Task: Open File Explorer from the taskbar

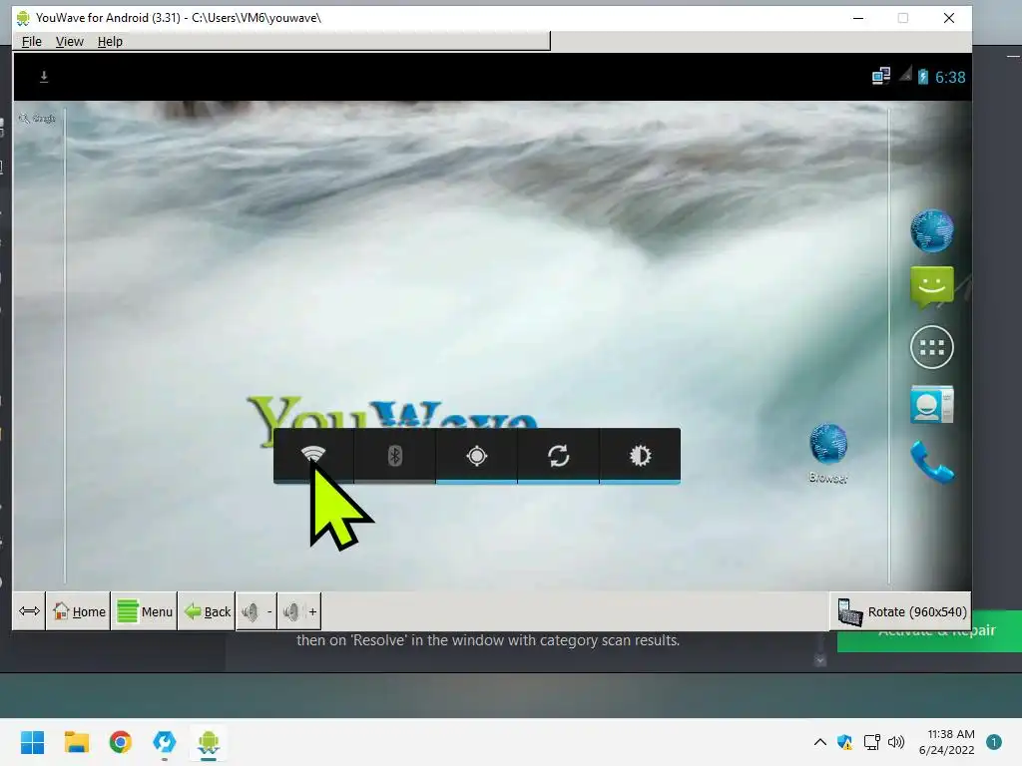Action: click(x=76, y=742)
